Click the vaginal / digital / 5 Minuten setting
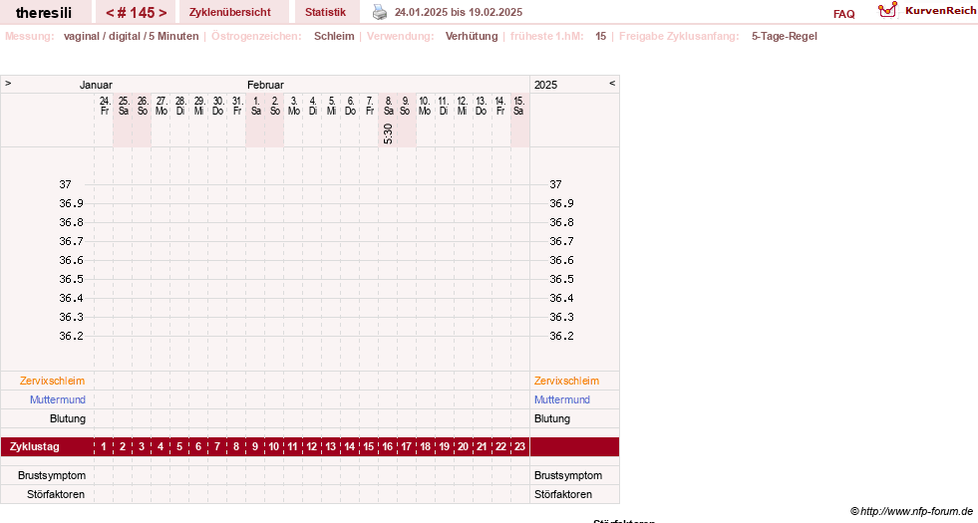The width and height of the screenshot is (978, 523). tap(131, 36)
